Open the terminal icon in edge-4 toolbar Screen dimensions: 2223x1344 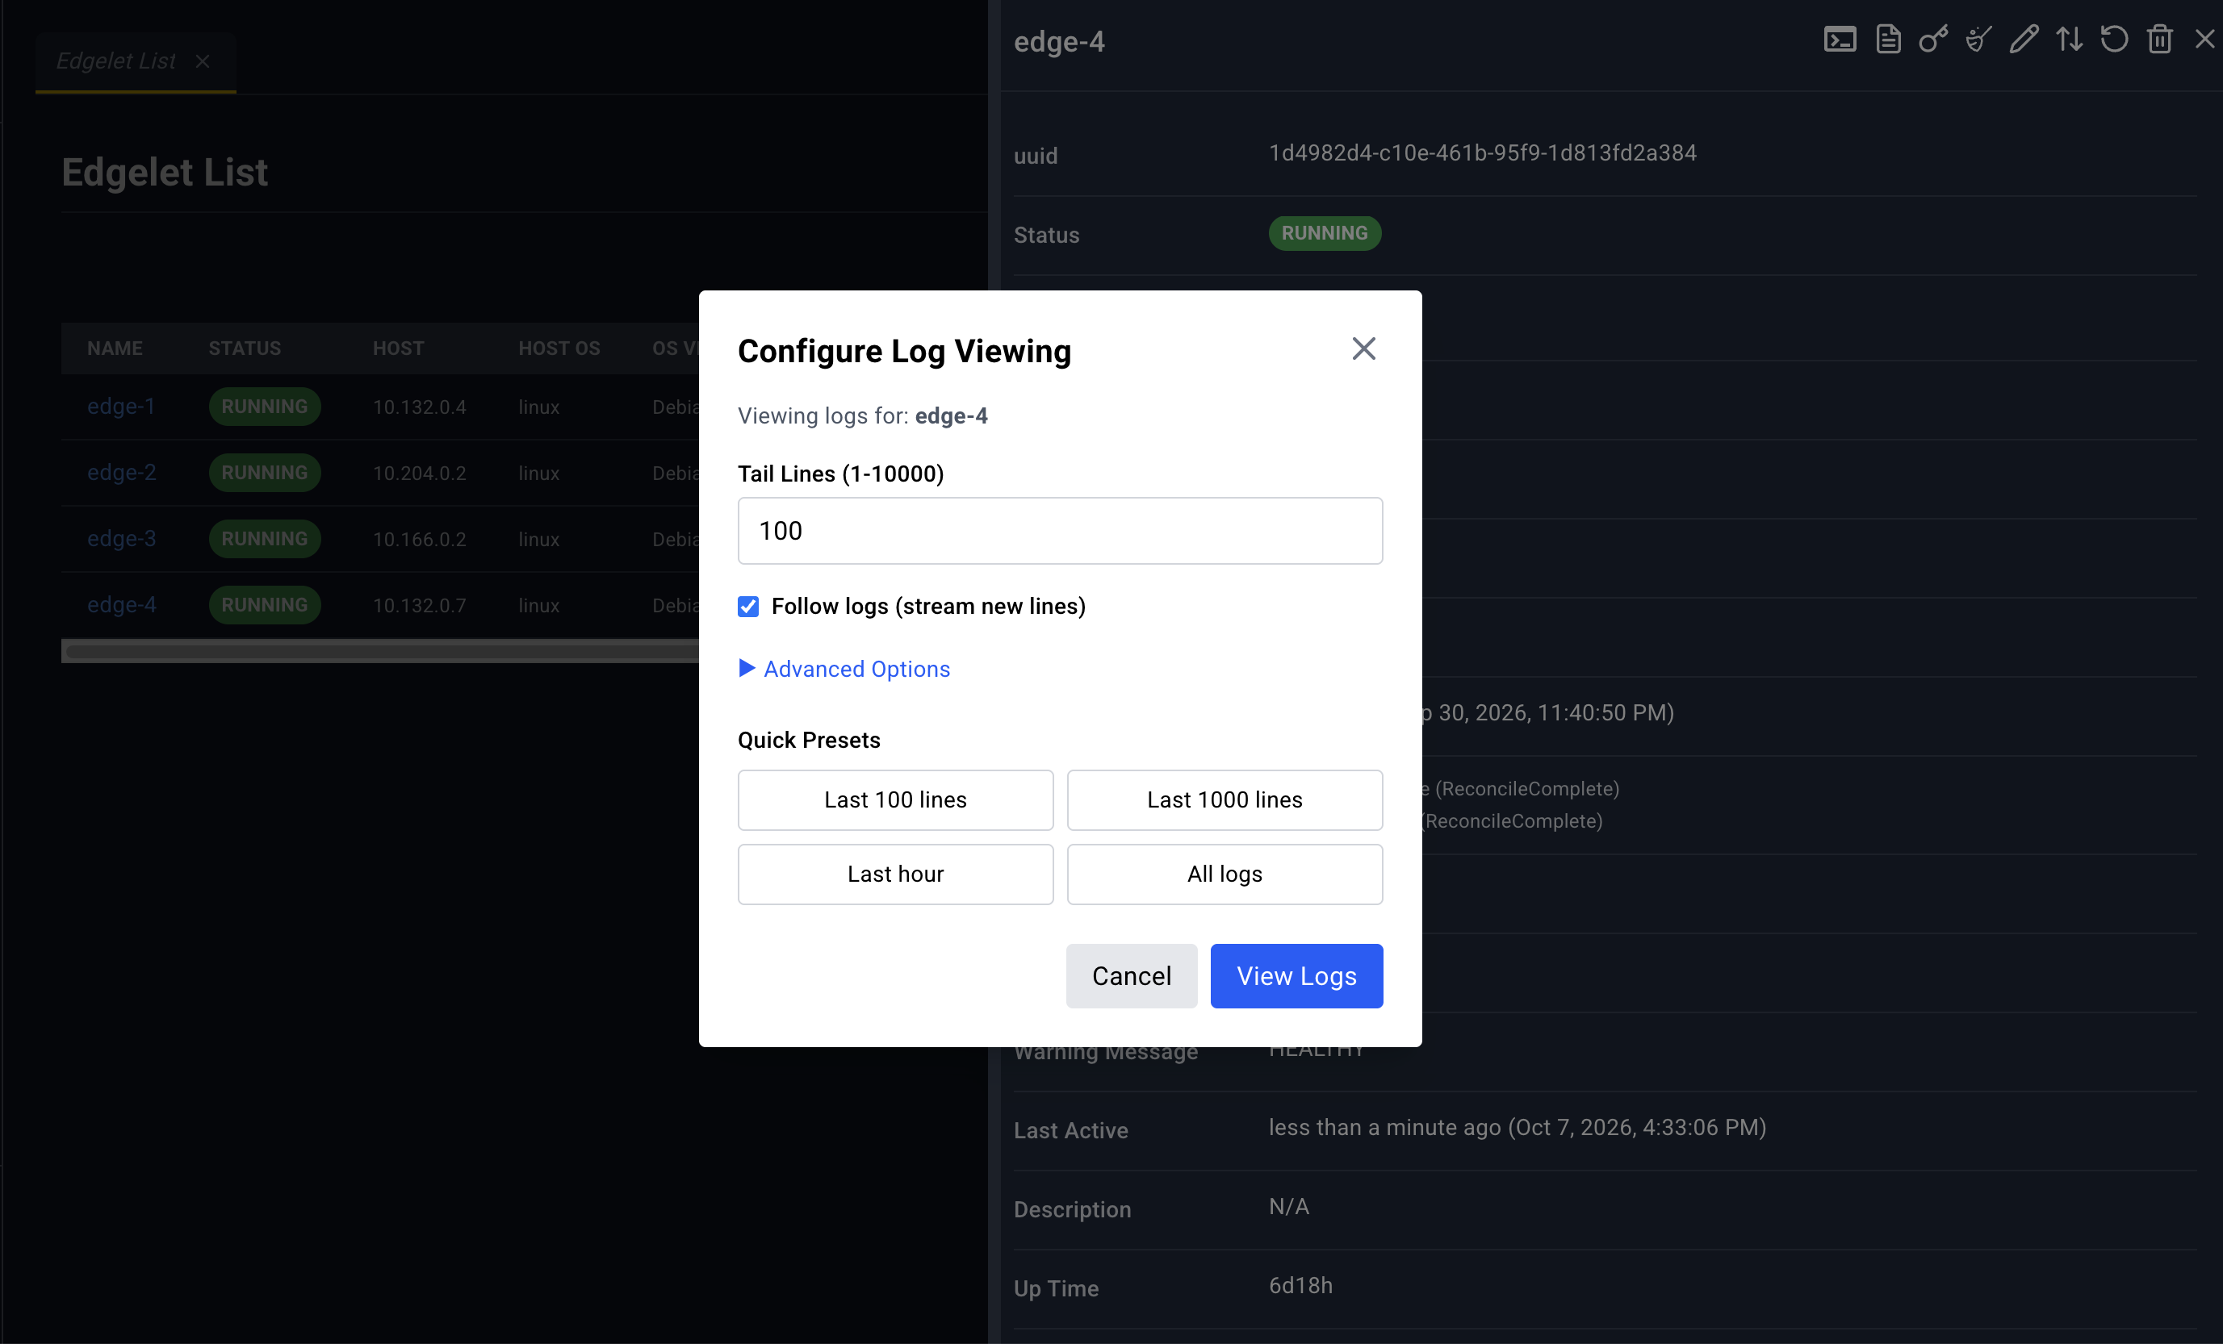(x=1840, y=40)
